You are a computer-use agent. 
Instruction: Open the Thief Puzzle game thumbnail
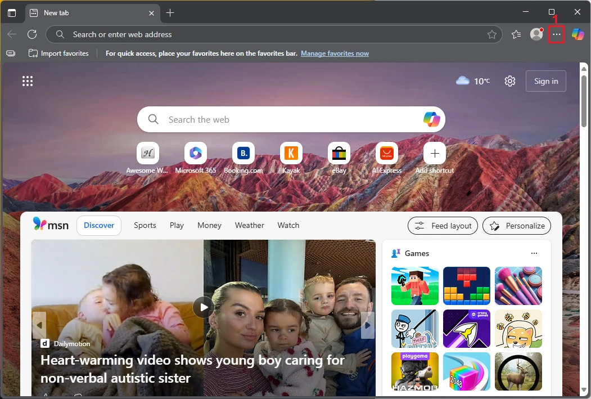415,329
